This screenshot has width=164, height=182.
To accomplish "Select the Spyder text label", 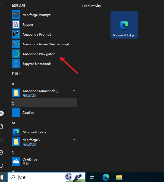I will click(28, 25).
